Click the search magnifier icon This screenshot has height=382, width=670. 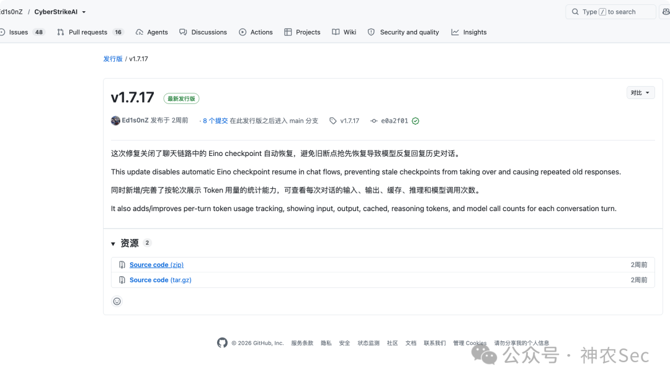(x=575, y=12)
